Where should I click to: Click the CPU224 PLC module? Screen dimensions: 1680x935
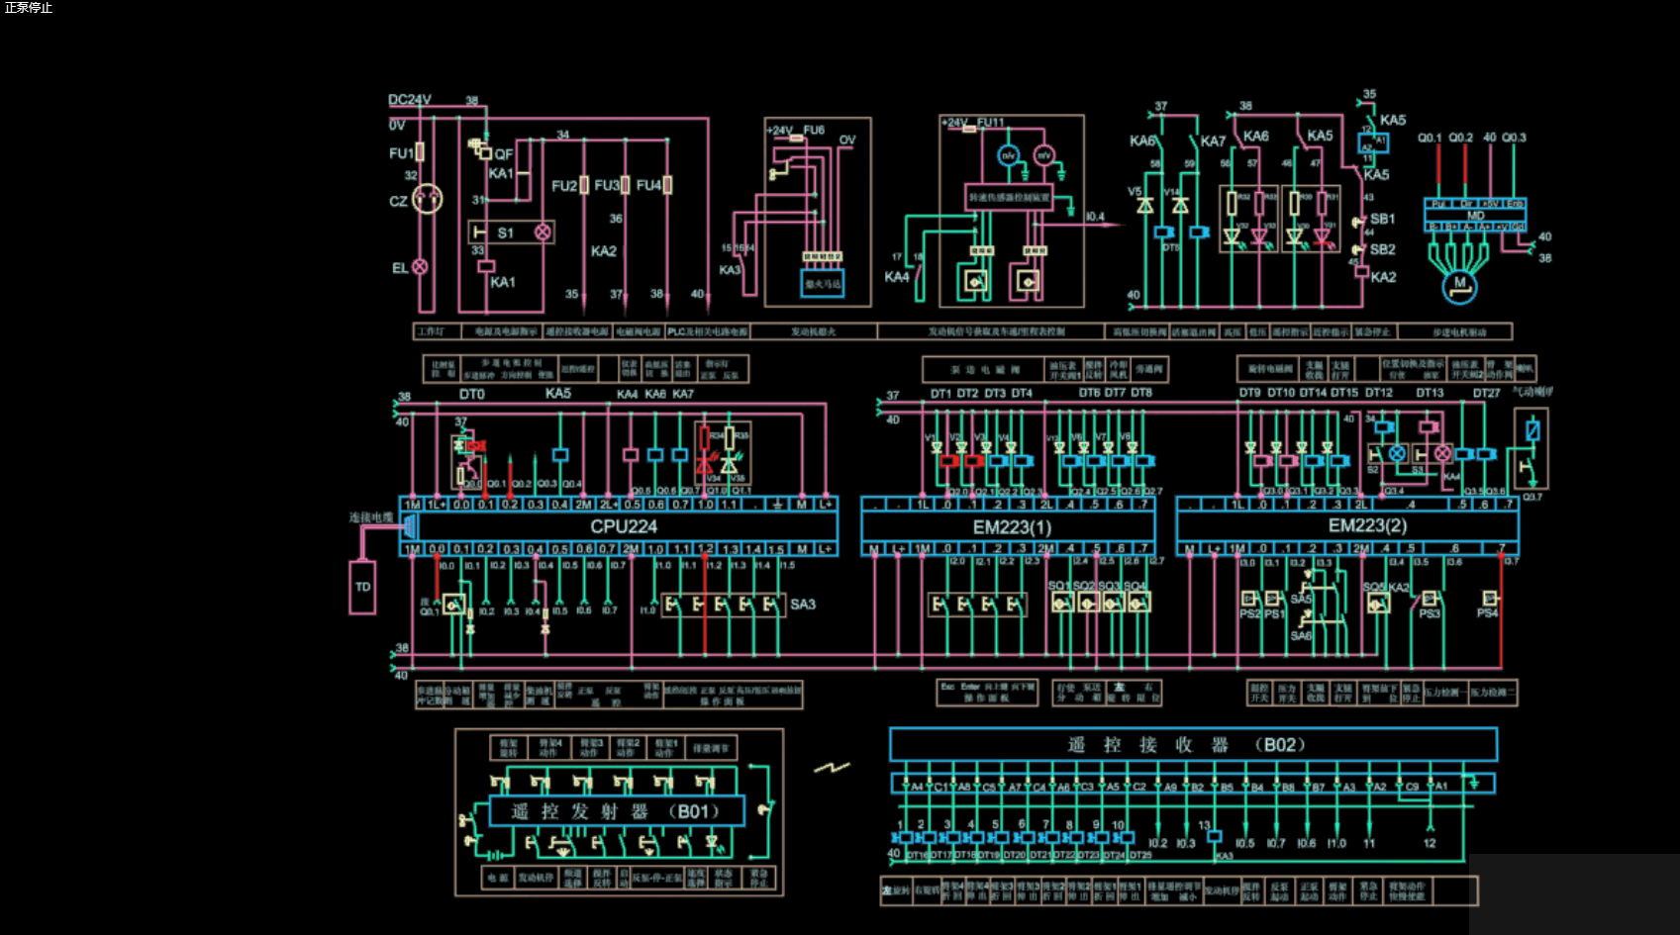click(619, 526)
